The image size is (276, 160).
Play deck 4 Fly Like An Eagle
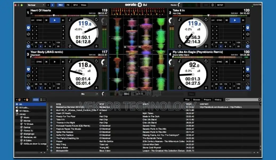tap(235, 62)
